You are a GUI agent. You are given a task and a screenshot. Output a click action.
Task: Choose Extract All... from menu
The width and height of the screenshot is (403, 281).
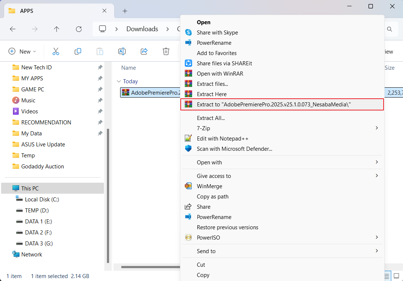(282, 118)
